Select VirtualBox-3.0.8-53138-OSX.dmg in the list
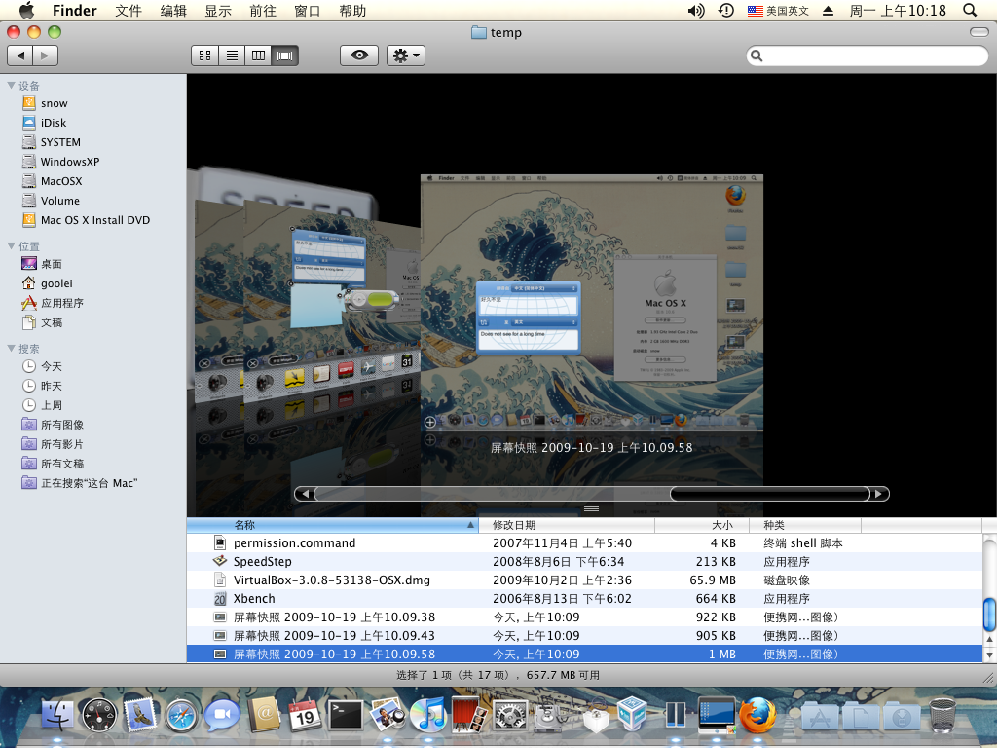 pos(584,580)
